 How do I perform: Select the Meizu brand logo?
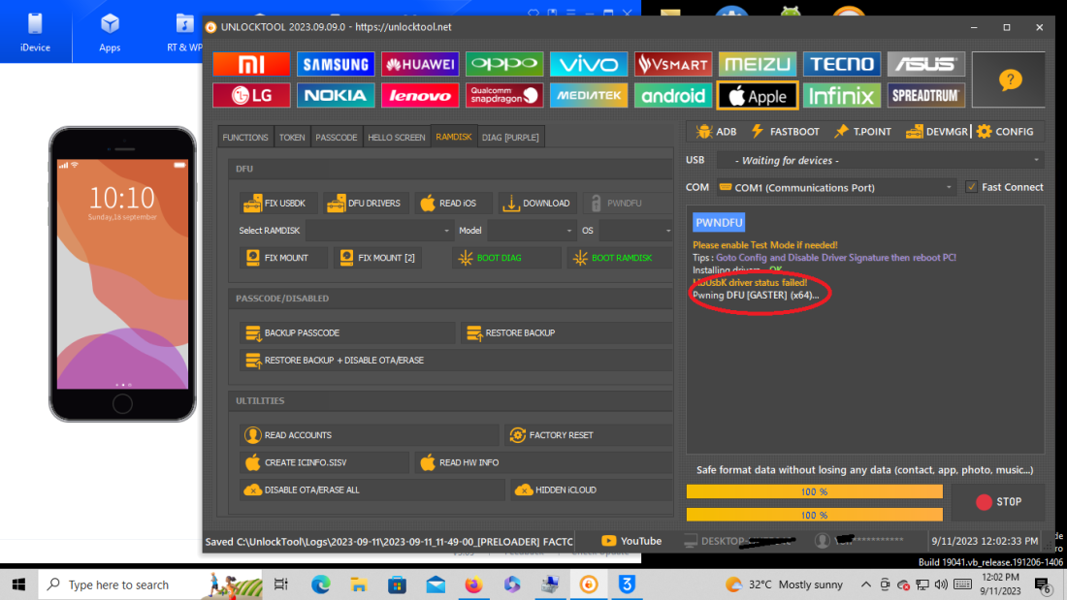(x=758, y=64)
